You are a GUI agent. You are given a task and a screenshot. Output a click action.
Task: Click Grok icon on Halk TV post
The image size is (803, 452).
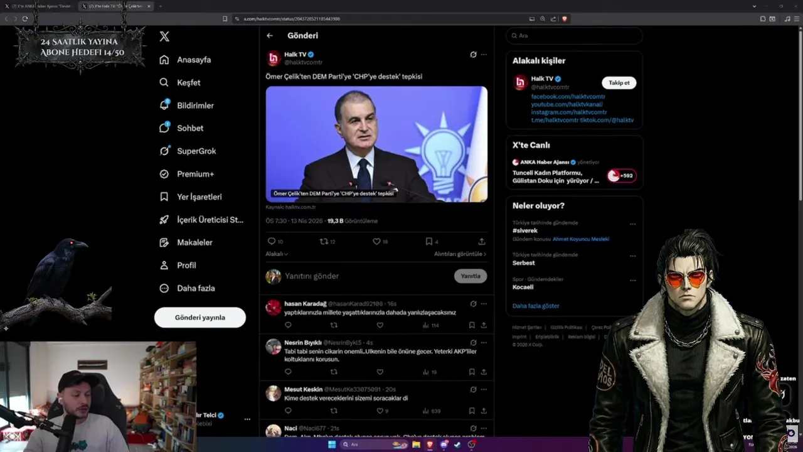[x=473, y=55]
